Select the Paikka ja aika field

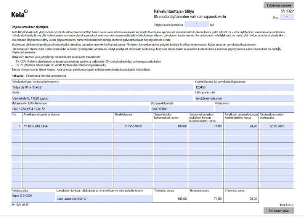tap(33, 196)
